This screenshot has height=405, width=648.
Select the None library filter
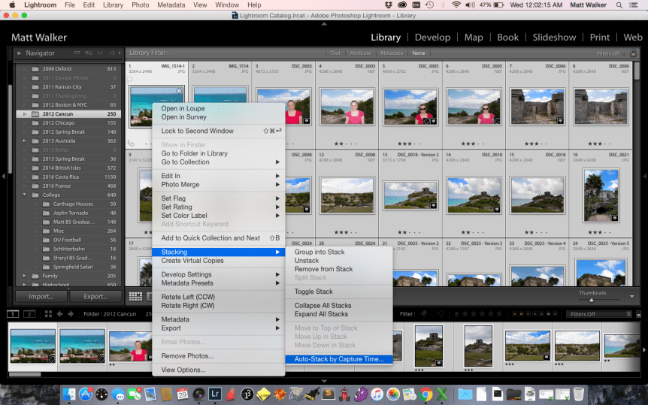(x=419, y=53)
